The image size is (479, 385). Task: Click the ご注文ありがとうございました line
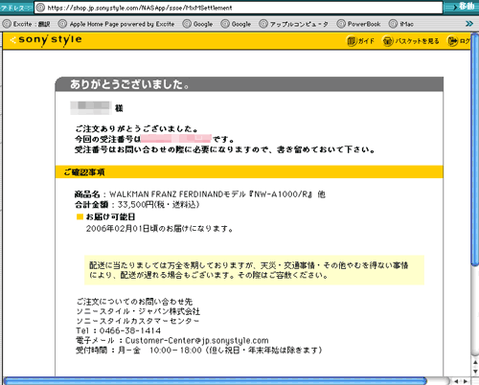coord(137,129)
